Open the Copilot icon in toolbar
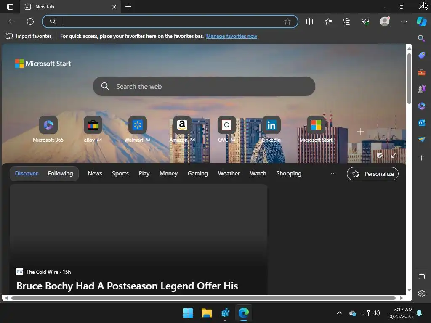 pyautogui.click(x=421, y=21)
